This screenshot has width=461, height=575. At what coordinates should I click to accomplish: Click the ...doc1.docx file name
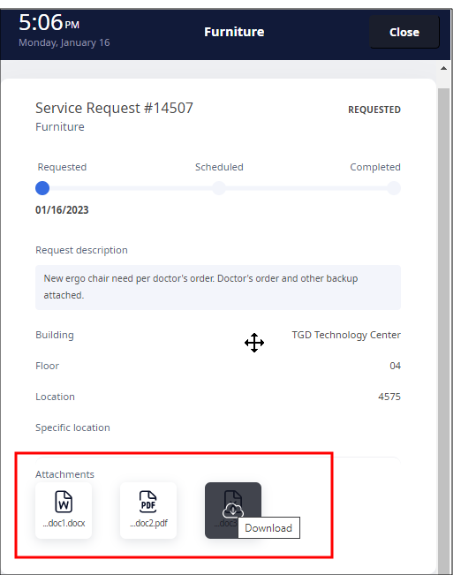point(64,523)
